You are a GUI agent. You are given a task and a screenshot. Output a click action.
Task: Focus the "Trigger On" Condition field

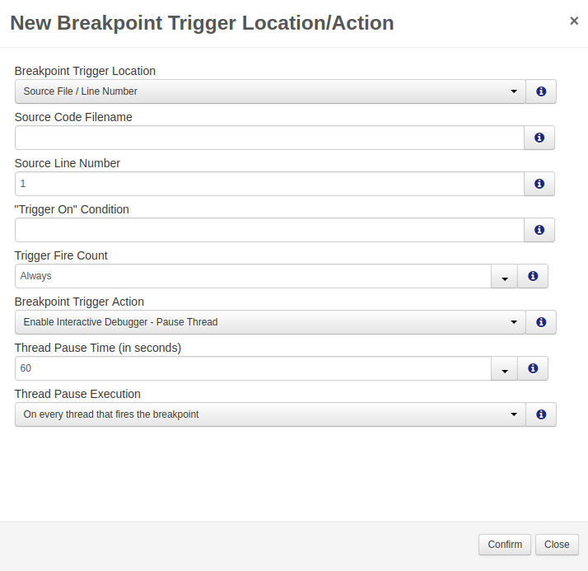(269, 230)
